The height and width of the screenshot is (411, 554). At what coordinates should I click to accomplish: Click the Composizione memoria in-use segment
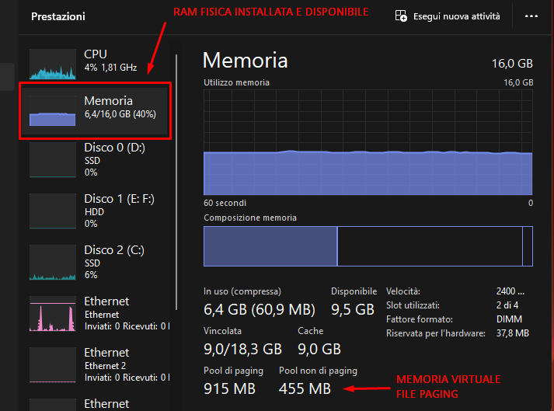click(x=270, y=246)
